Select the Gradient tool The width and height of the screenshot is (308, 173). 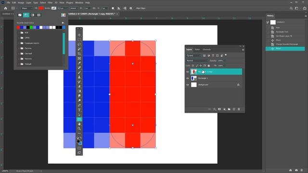point(79,91)
